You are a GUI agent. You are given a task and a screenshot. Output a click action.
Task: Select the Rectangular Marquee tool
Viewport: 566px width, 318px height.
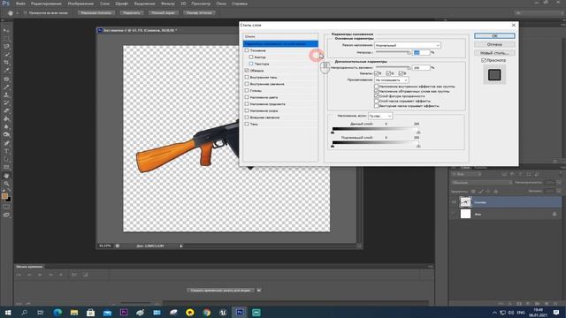tap(6, 38)
